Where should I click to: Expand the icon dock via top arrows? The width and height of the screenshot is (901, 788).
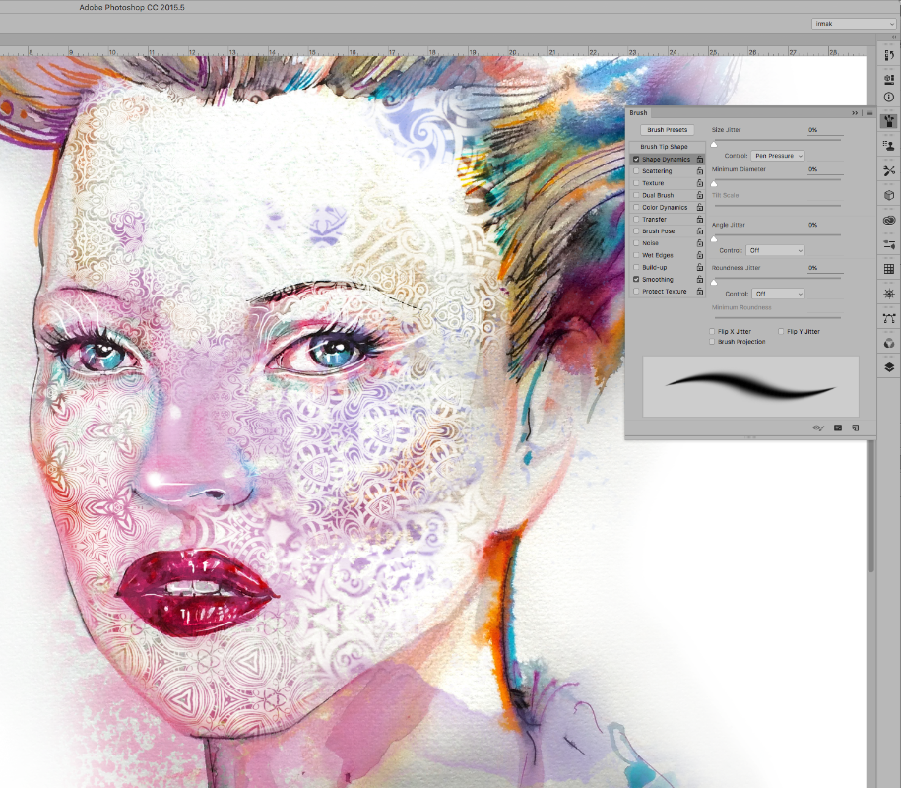click(893, 38)
